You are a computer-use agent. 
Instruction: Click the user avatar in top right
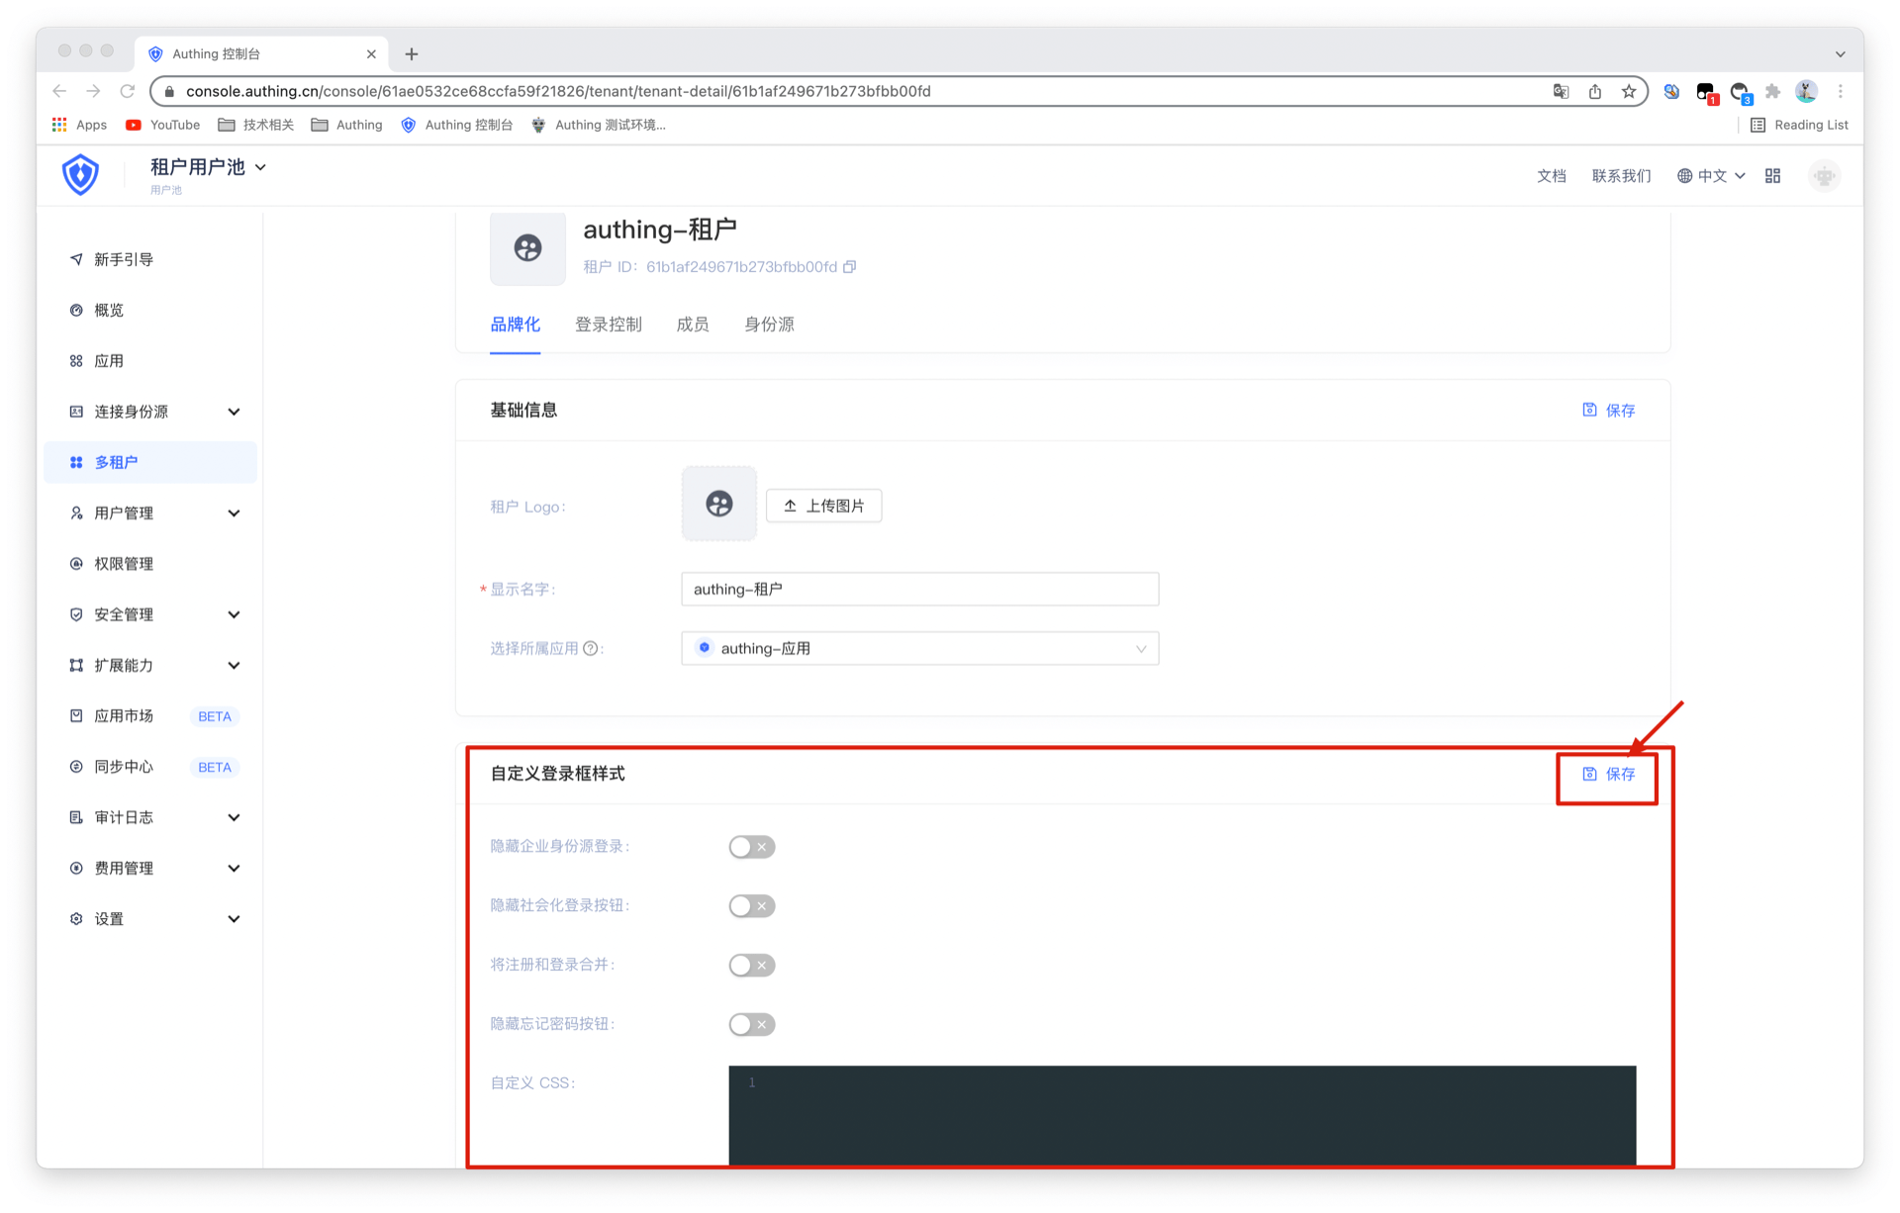coord(1824,175)
